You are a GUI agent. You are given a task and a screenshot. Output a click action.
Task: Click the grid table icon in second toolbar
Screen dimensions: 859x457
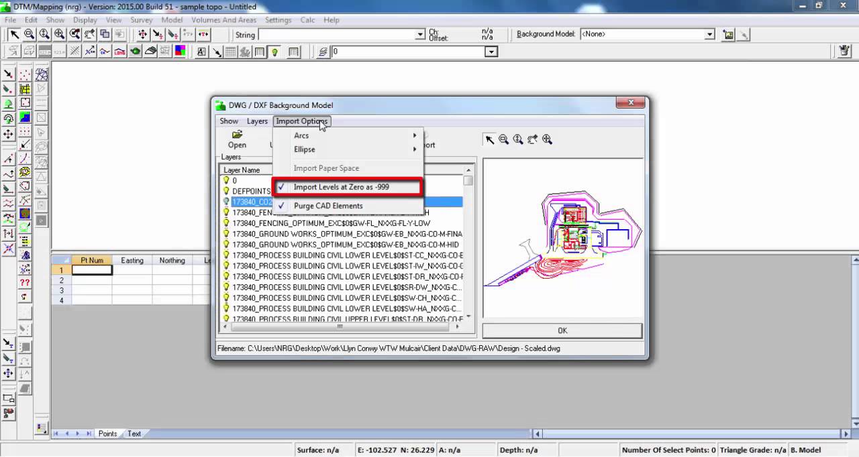point(231,52)
